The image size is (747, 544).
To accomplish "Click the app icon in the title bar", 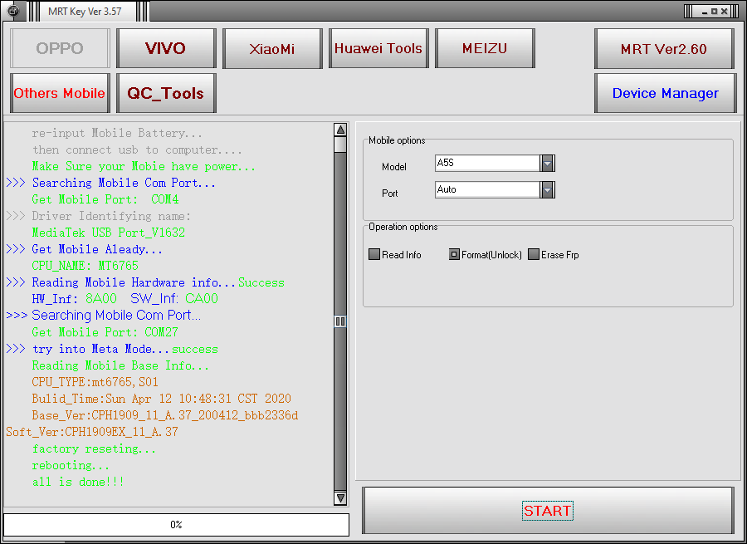I will pos(14,12).
